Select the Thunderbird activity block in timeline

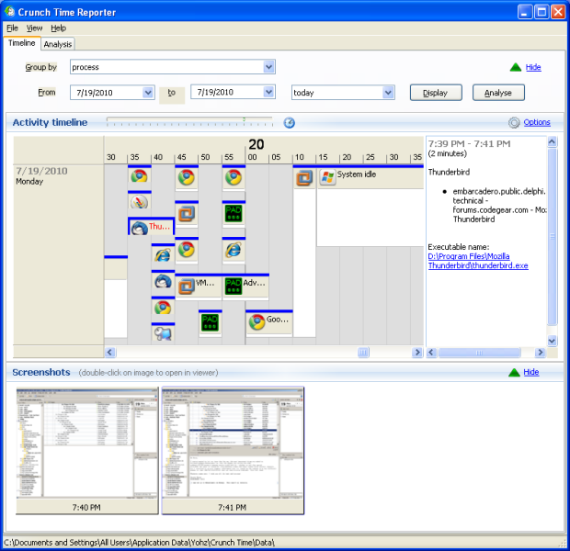pyautogui.click(x=151, y=227)
